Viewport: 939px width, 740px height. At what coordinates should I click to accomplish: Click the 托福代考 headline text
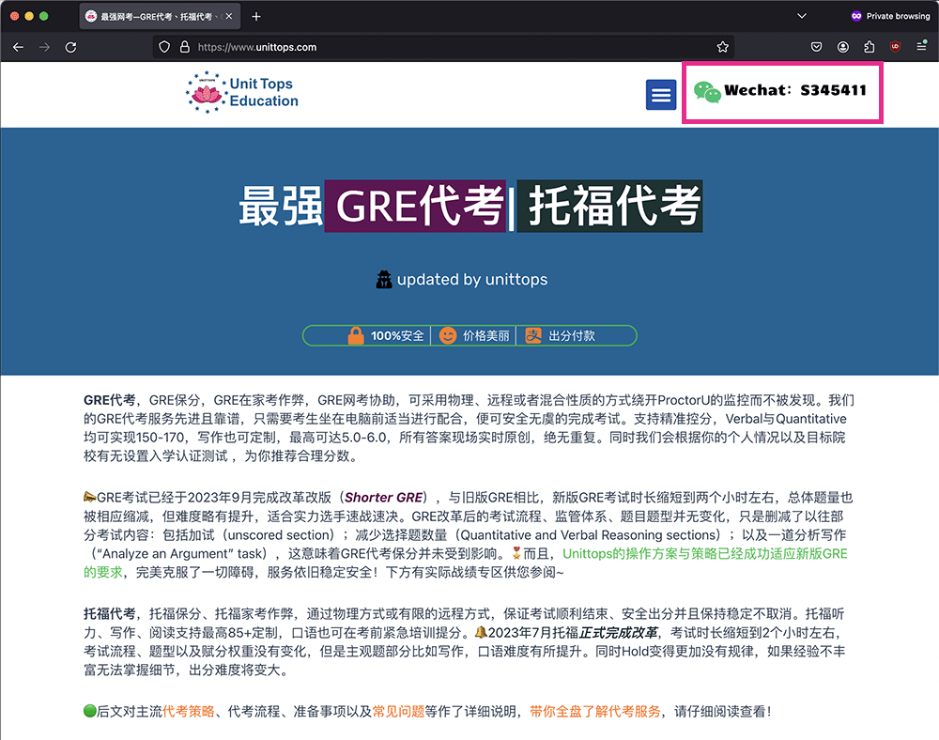coord(609,206)
